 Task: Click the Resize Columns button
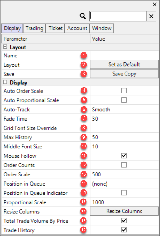[x=124, y=211]
